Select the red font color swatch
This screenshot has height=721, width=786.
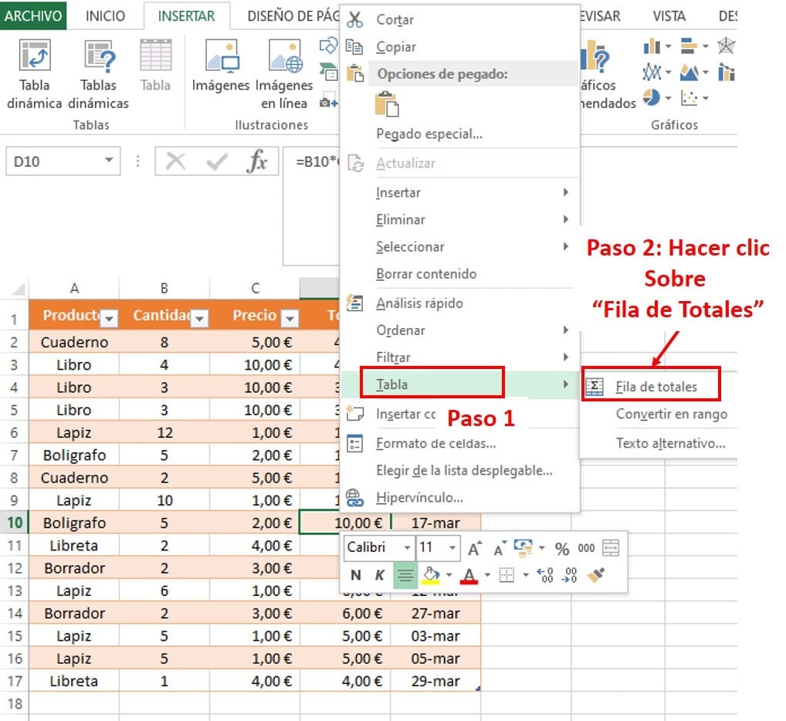469,579
